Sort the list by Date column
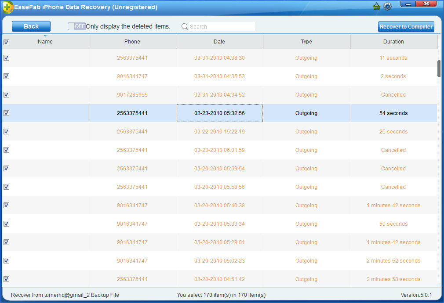The width and height of the screenshot is (444, 303). tap(219, 42)
